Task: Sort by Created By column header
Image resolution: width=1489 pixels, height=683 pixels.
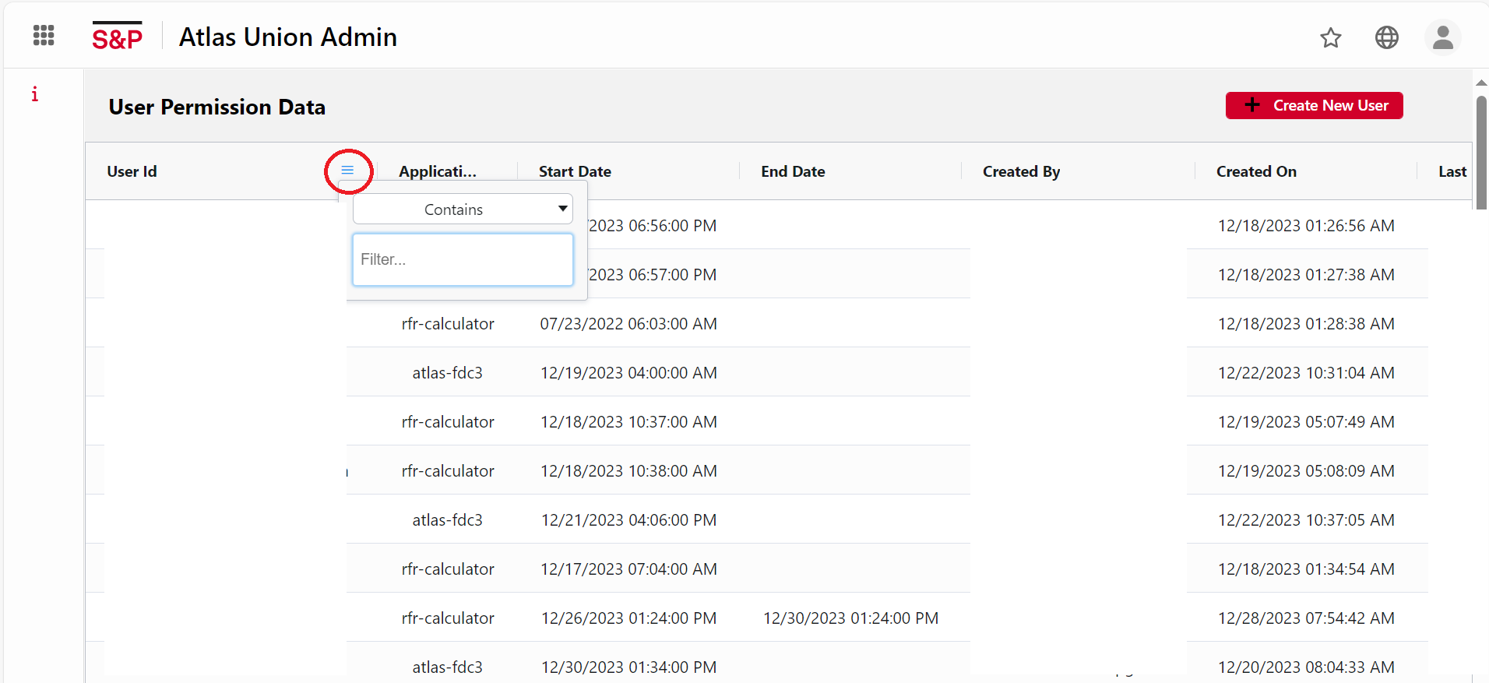Action: coord(1021,171)
